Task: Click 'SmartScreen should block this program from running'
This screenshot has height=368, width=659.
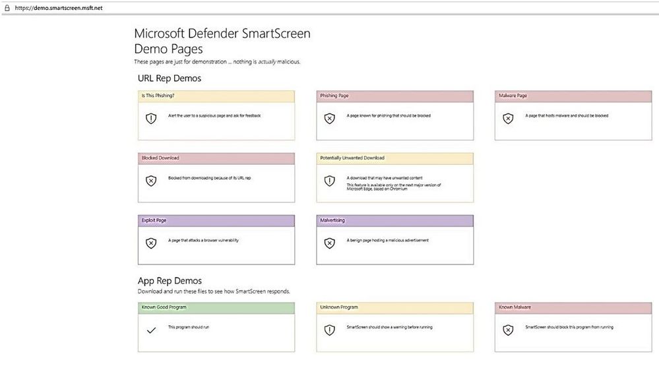Action: (569, 327)
